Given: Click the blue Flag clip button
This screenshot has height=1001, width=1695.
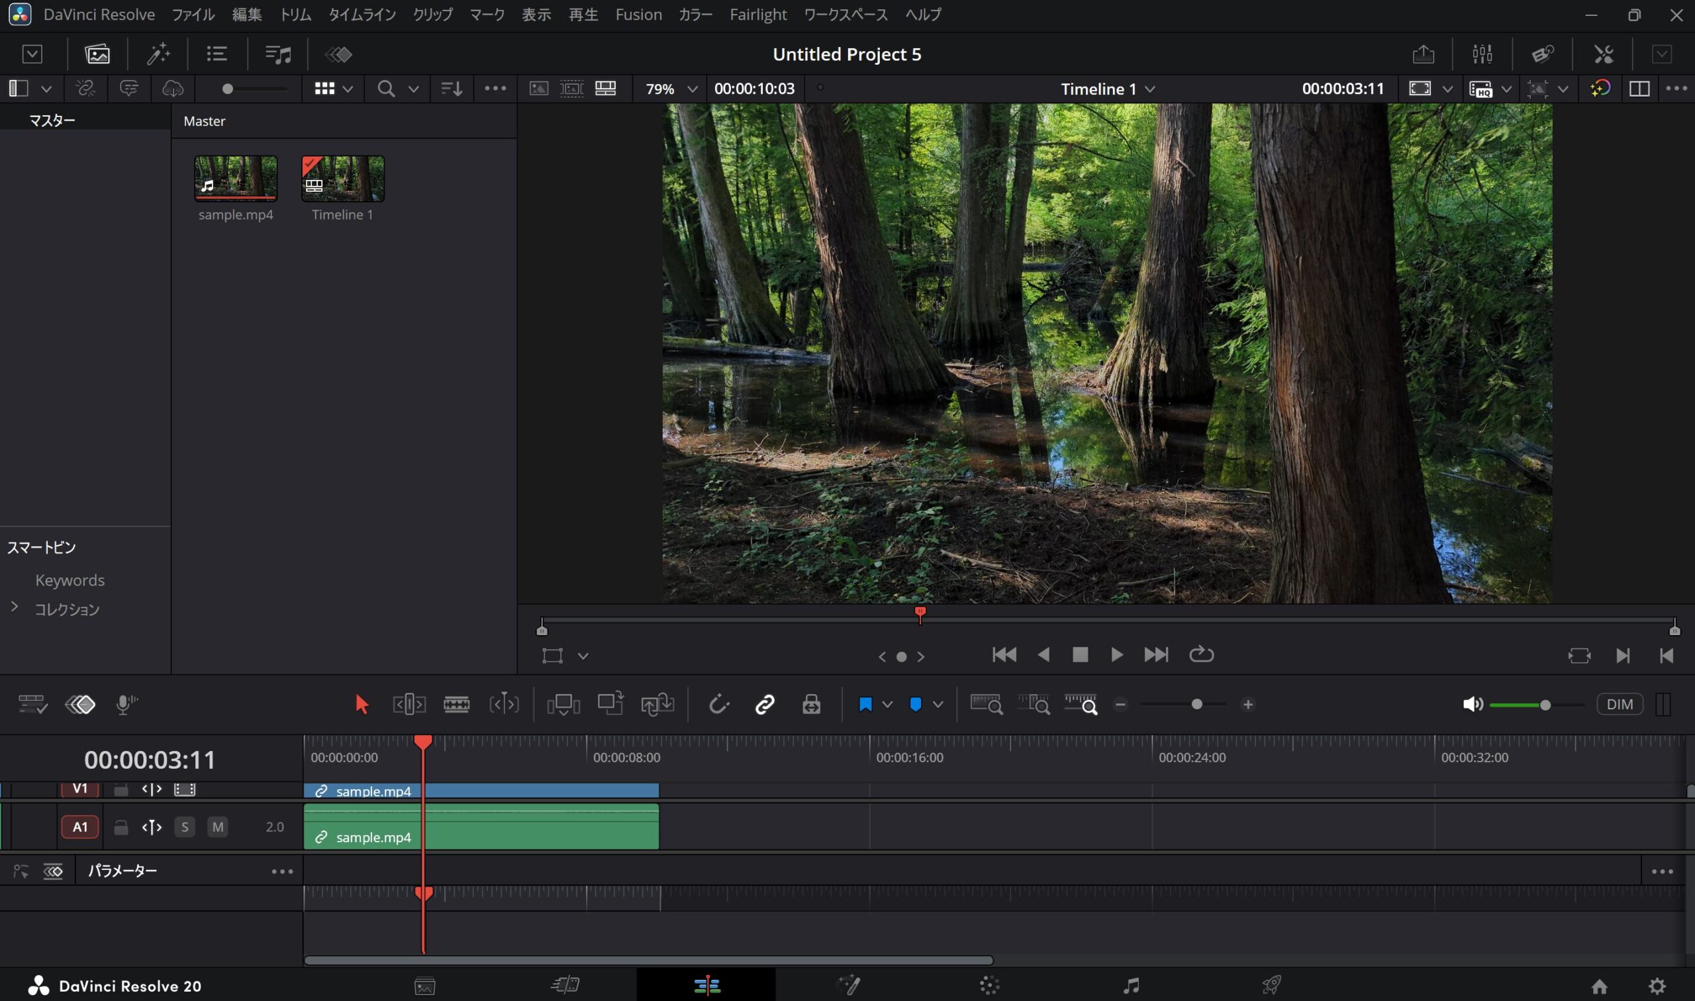Looking at the screenshot, I should coord(865,704).
